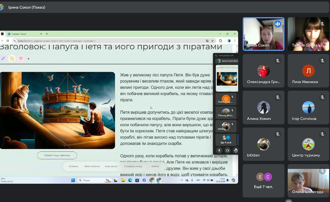Open Windows Start menu on the taskbar
Viewport: 330px width, 202px height.
pos(73,180)
